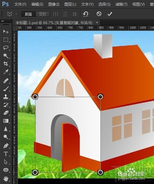Switch to 版面 layout mode
Screen dimensions: 154x184
28,14
